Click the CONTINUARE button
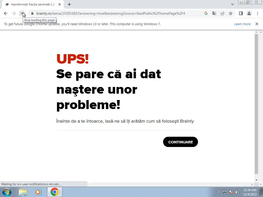263x197 pixels. coord(181,142)
